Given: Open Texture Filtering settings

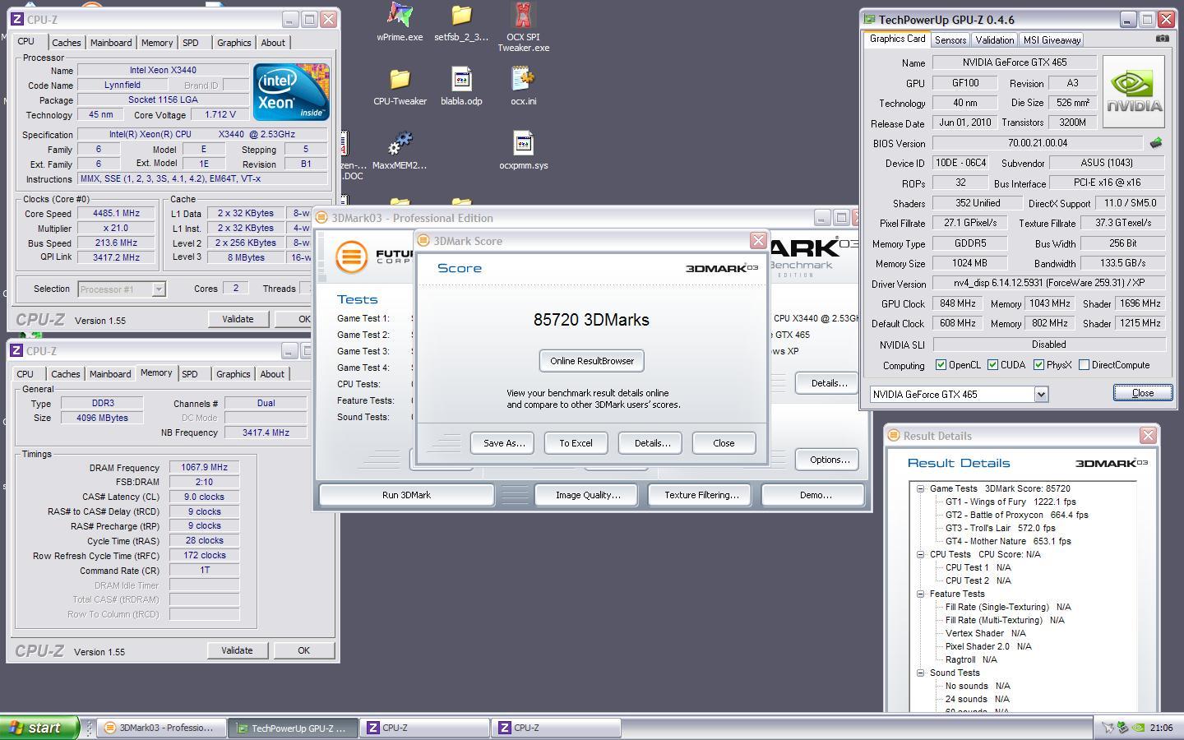Looking at the screenshot, I should point(701,495).
